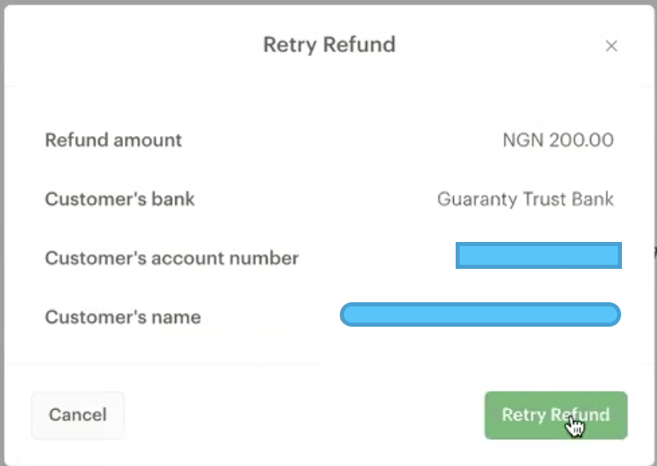This screenshot has height=466, width=657.
Task: Select the Refund amount label
Action: tap(113, 140)
